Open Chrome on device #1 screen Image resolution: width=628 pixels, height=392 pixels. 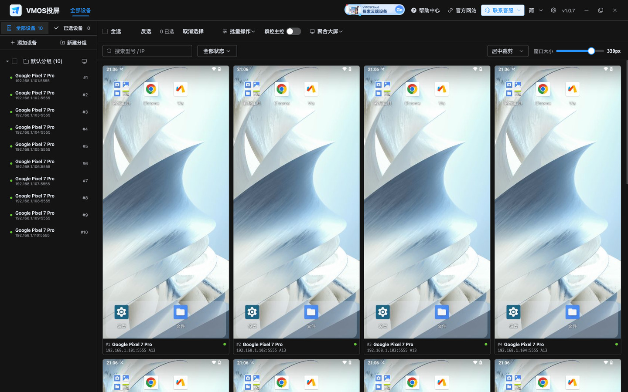point(151,89)
